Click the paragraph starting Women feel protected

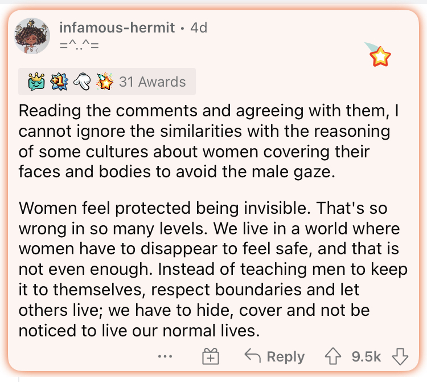213,269
